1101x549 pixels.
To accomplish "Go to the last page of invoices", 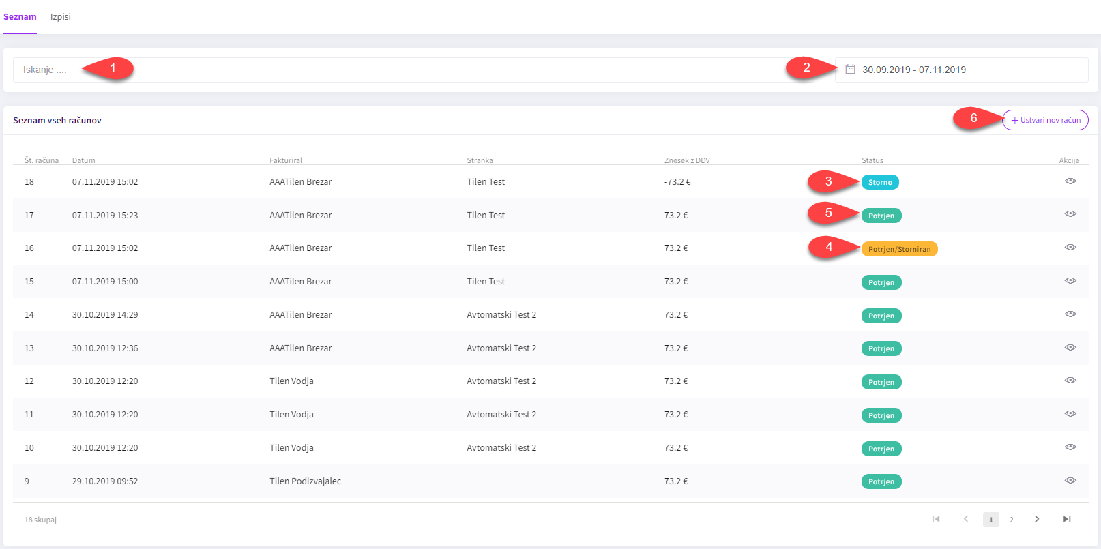I will [x=1067, y=520].
